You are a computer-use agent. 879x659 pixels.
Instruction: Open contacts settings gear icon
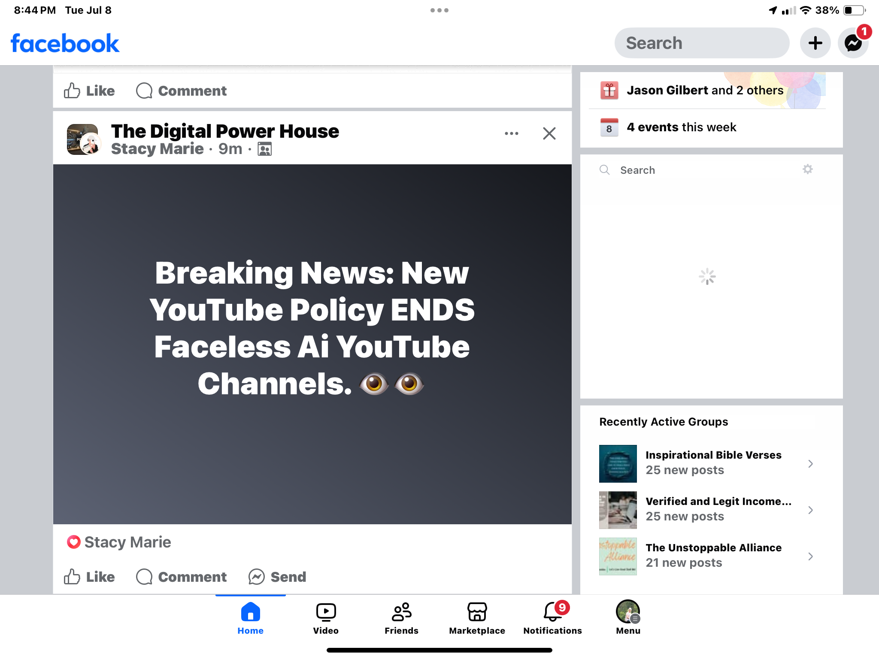tap(808, 169)
